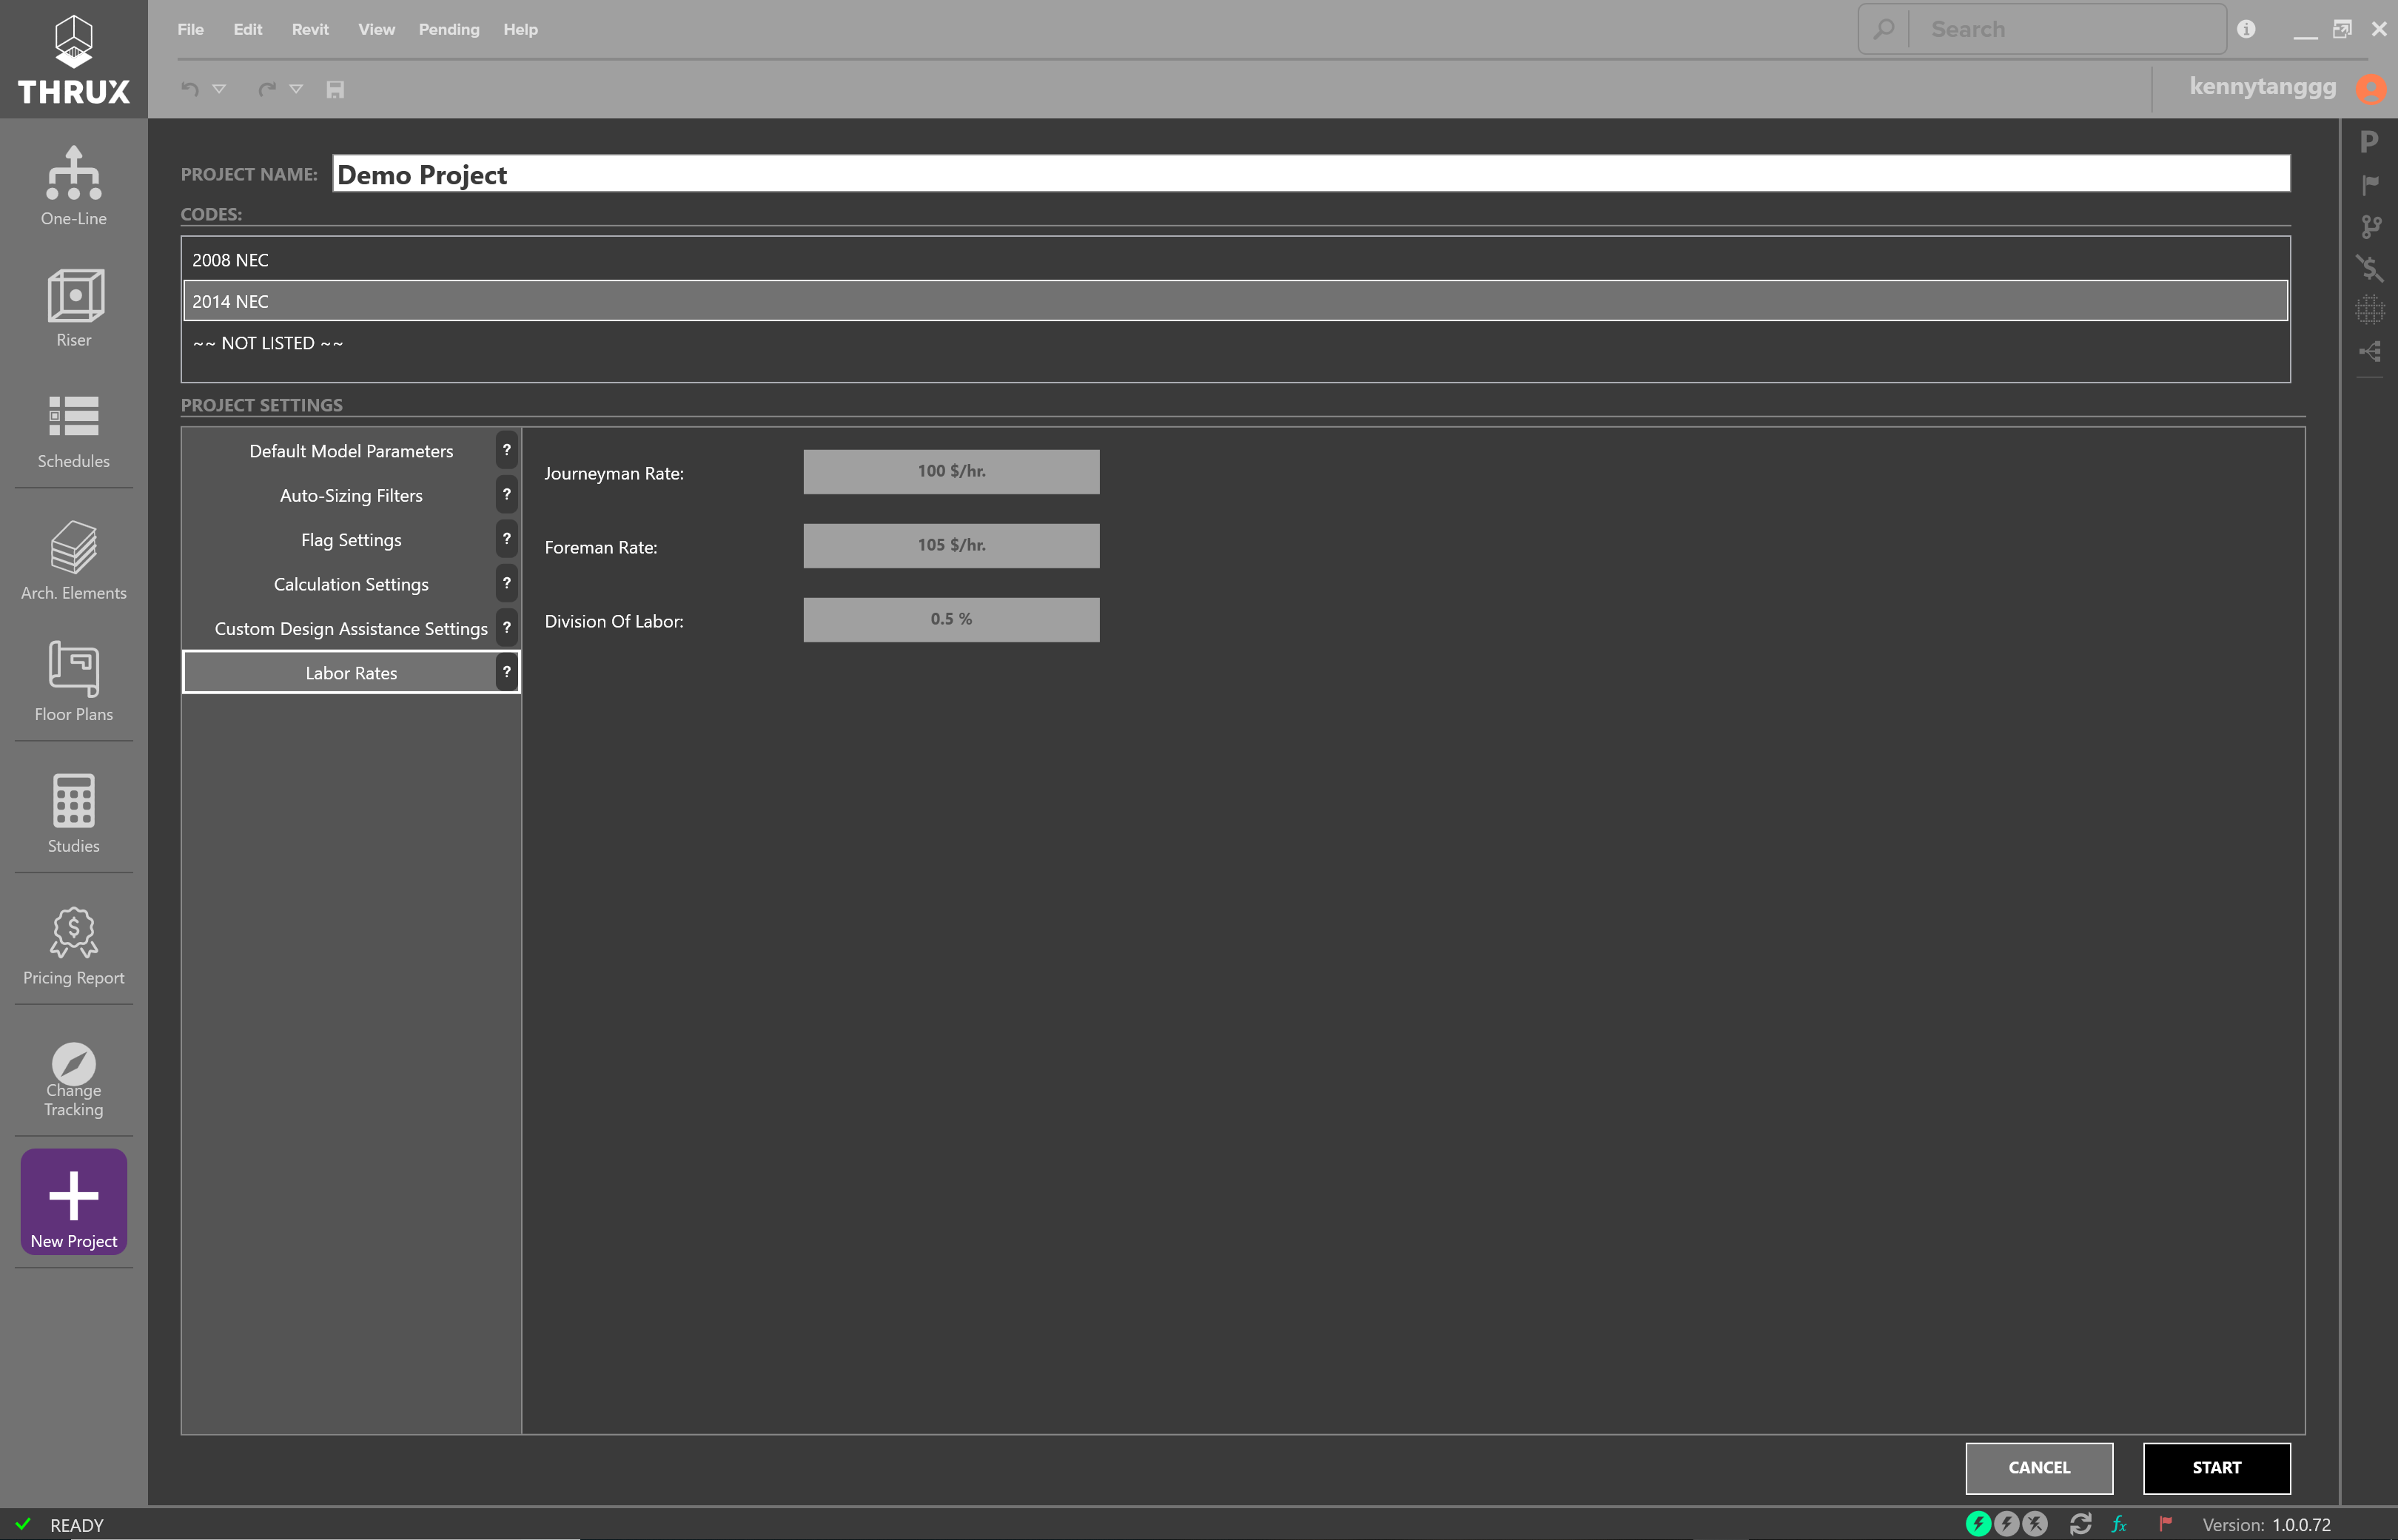
Task: Select Custom Design Assistance Settings tab
Action: pos(351,628)
